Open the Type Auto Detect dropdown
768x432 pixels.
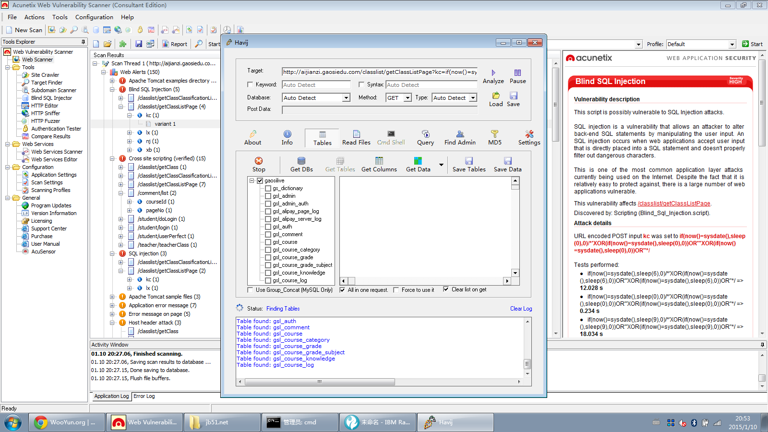pos(473,98)
